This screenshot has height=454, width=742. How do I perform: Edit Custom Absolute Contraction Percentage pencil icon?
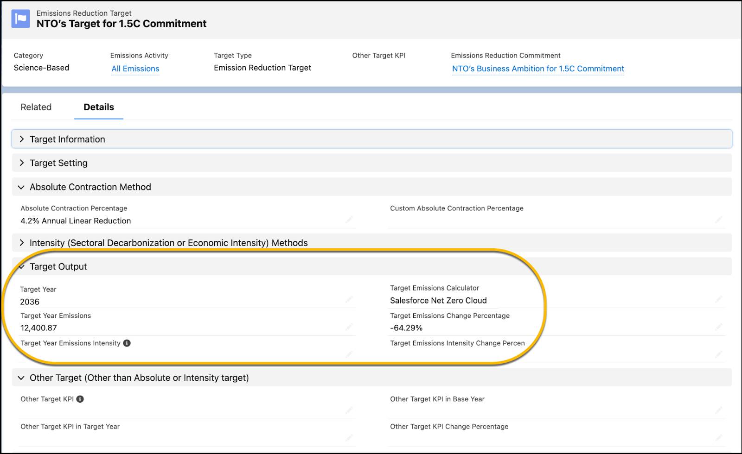(719, 220)
